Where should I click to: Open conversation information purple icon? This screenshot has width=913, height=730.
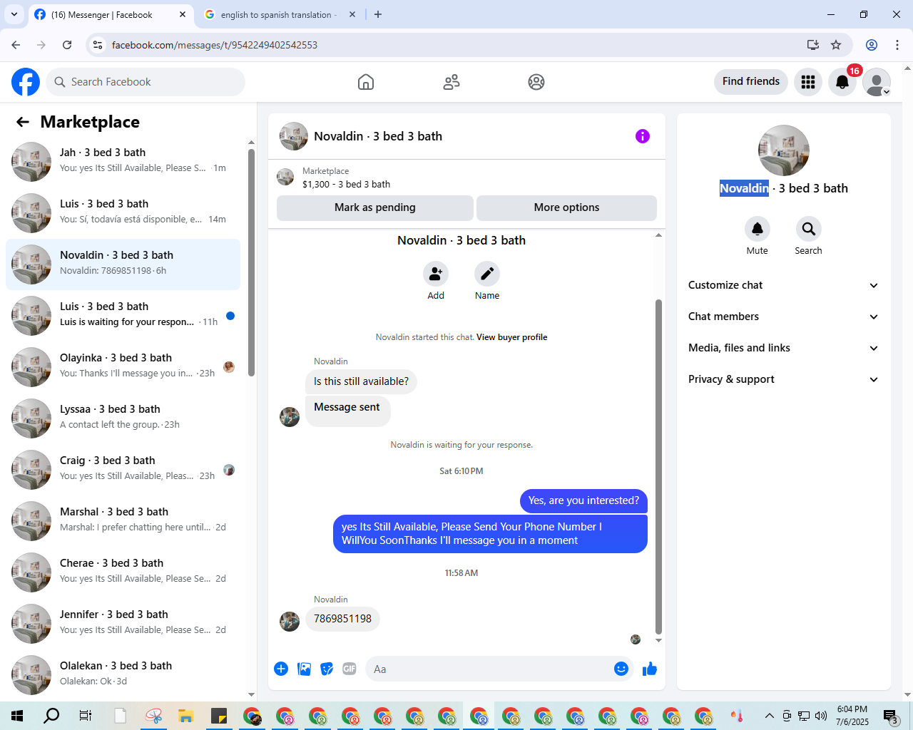click(643, 136)
